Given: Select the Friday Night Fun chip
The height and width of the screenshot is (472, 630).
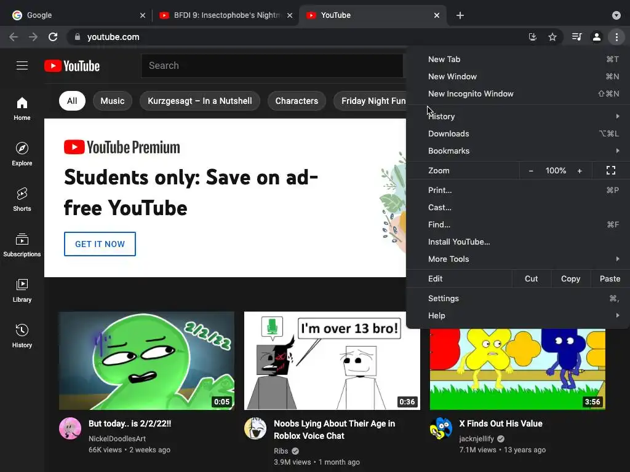Looking at the screenshot, I should pyautogui.click(x=370, y=101).
